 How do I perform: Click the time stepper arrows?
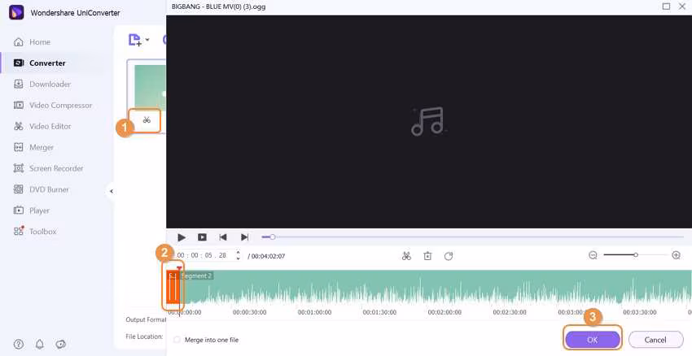[x=239, y=255]
